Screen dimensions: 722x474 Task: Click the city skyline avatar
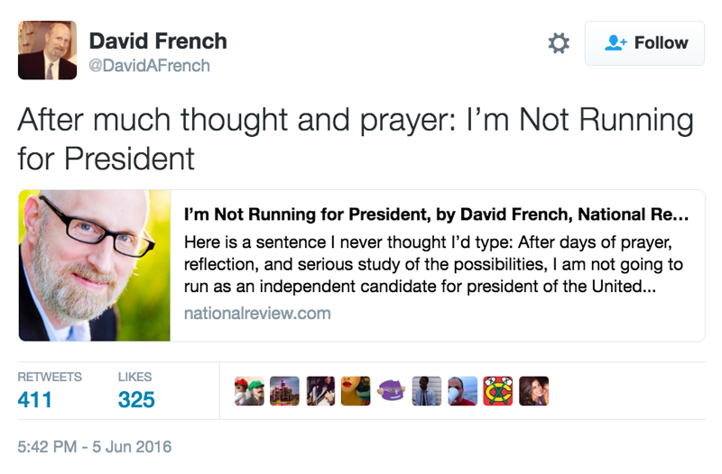point(284,390)
